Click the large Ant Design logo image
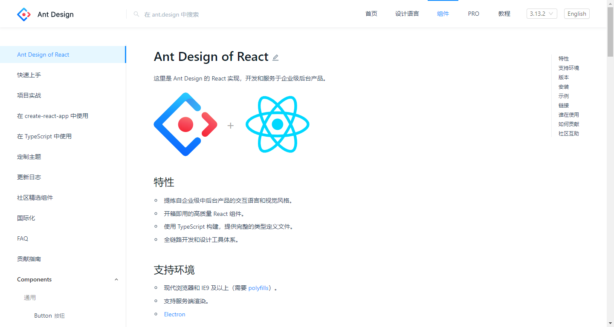Screen dimensions: 614x327 tap(185, 124)
